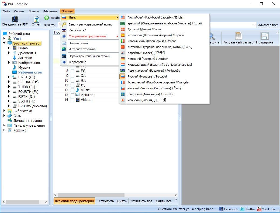Check the box for G:\ drive row

click(72, 76)
